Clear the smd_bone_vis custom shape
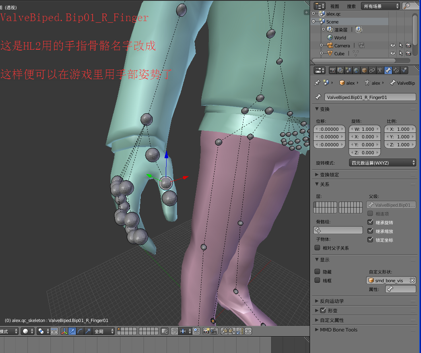This screenshot has width=421, height=353. point(412,280)
